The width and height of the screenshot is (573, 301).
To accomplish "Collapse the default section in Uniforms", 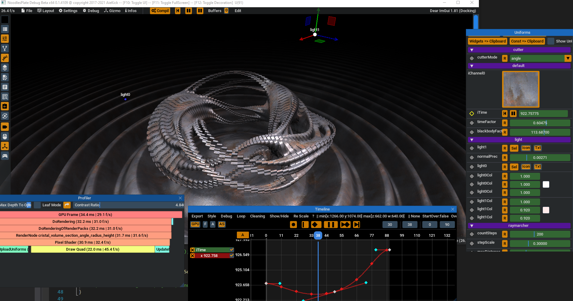I will point(472,66).
